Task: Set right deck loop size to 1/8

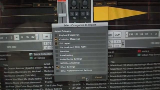Action: [x=136, y=34]
